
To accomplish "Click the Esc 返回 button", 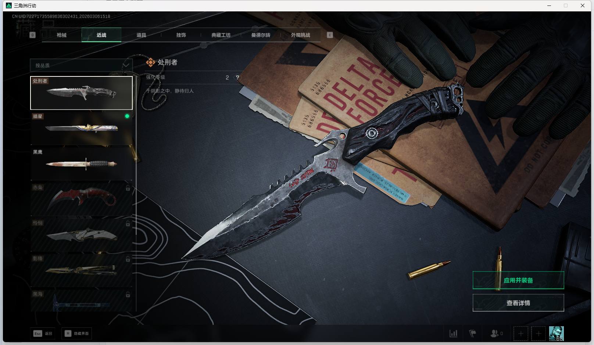I will (x=43, y=334).
